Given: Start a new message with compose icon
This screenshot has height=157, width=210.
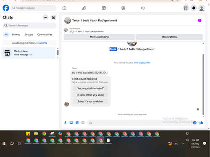Looking at the screenshot, I should 53,17.
